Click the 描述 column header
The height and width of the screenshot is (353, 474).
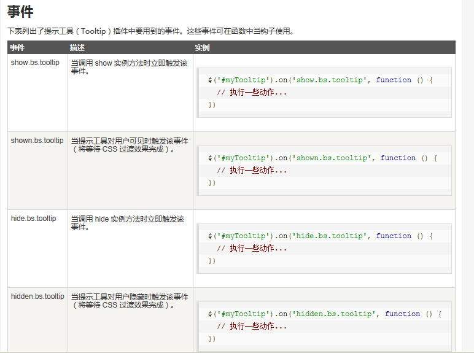coord(77,48)
